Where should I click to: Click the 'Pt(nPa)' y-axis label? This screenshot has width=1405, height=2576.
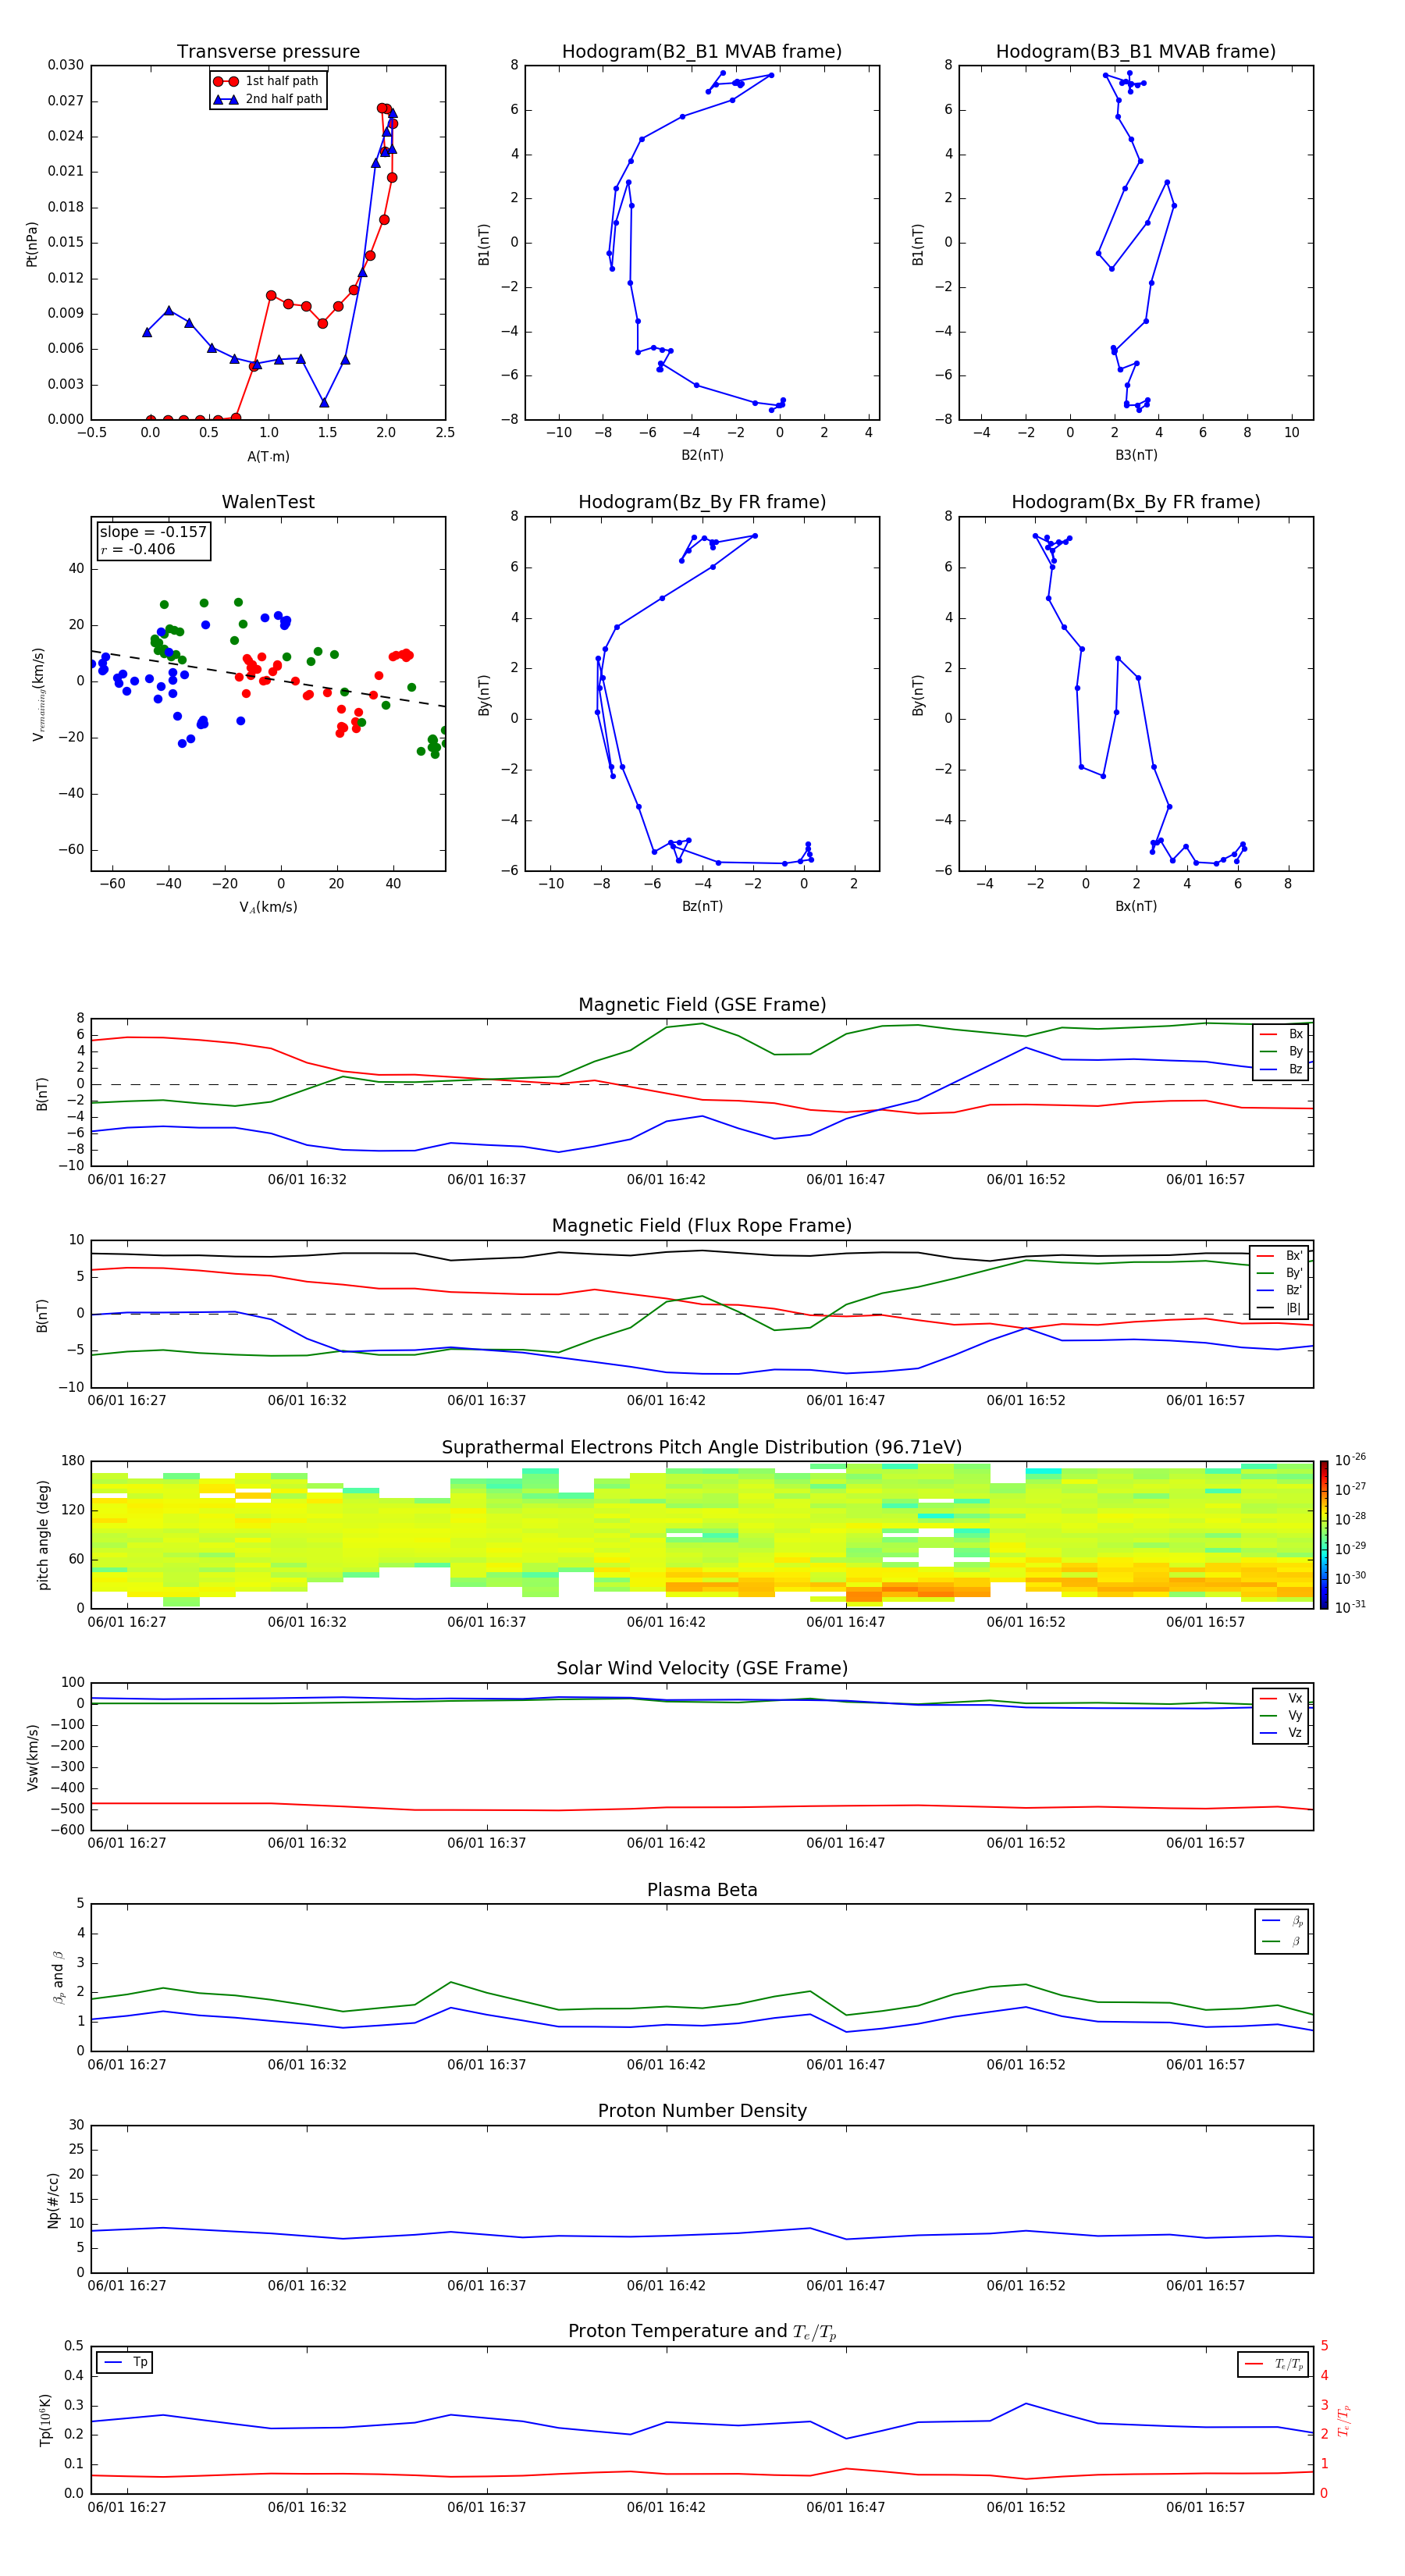pyautogui.click(x=32, y=243)
